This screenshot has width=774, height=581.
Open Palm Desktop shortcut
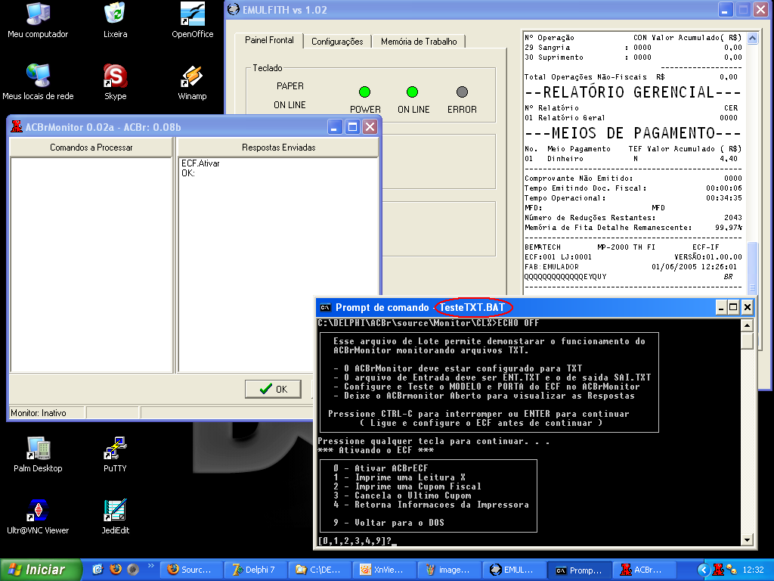tap(38, 449)
